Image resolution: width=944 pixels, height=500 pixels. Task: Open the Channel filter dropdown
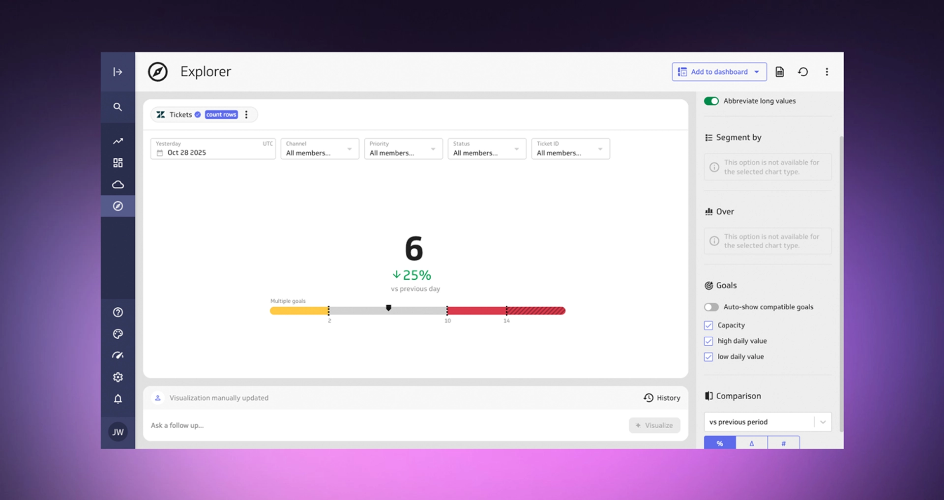(320, 149)
